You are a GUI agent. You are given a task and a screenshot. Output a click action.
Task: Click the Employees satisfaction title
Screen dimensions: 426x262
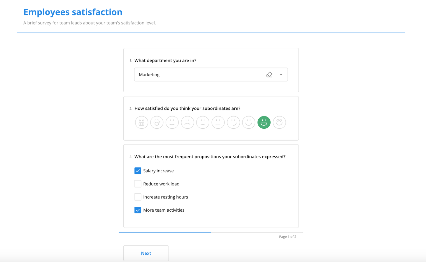(73, 12)
